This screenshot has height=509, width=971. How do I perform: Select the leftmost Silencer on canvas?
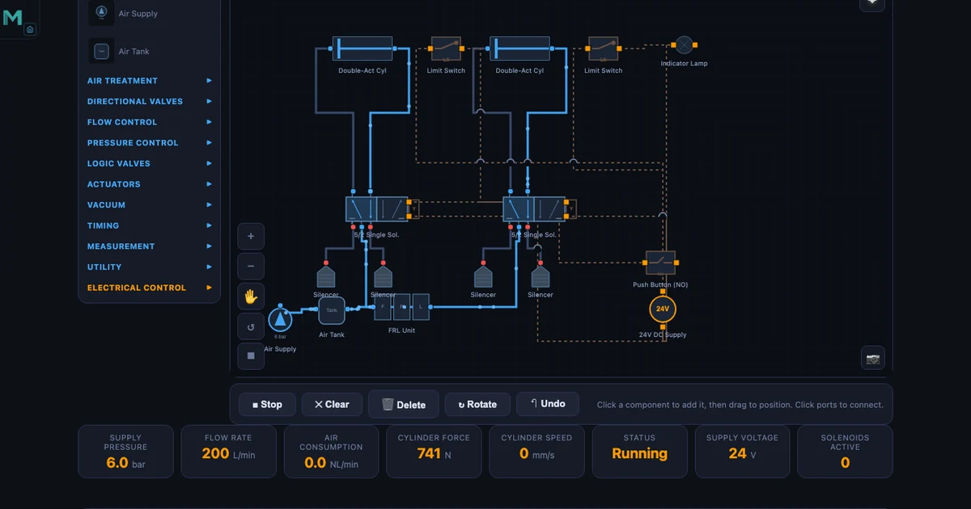click(325, 276)
